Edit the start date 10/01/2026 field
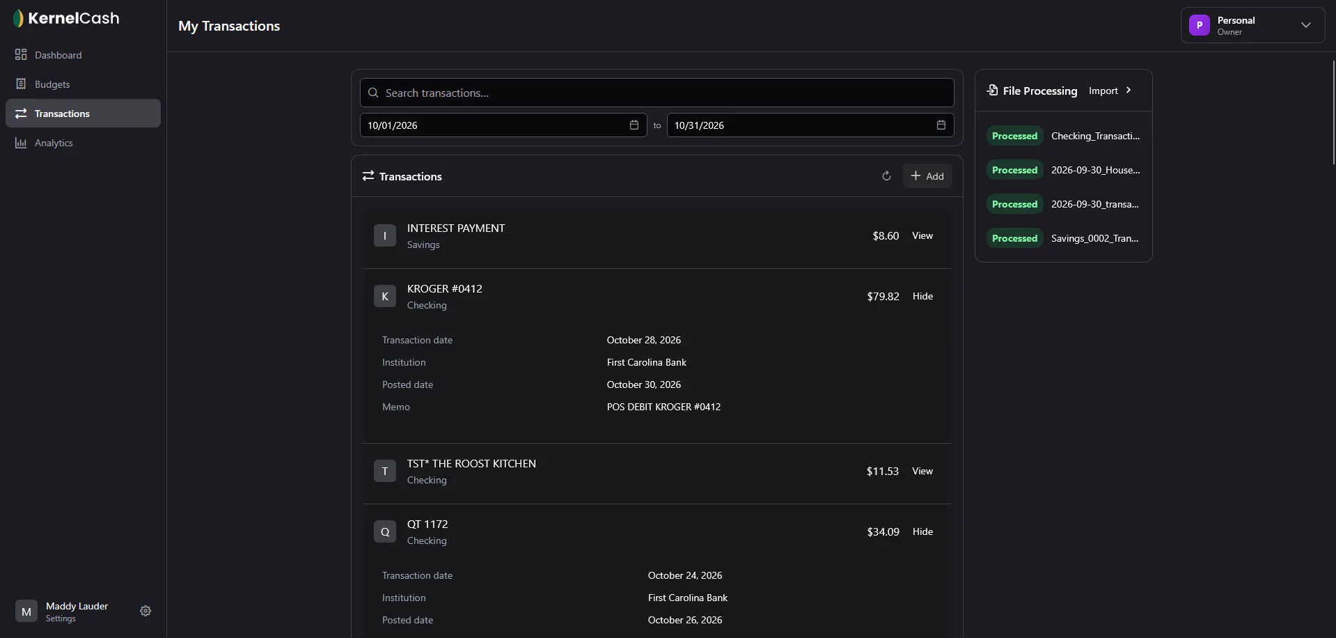This screenshot has width=1336, height=638. (x=503, y=125)
